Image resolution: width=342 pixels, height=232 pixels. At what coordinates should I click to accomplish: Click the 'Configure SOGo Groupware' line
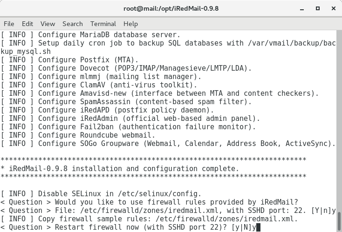(168, 144)
